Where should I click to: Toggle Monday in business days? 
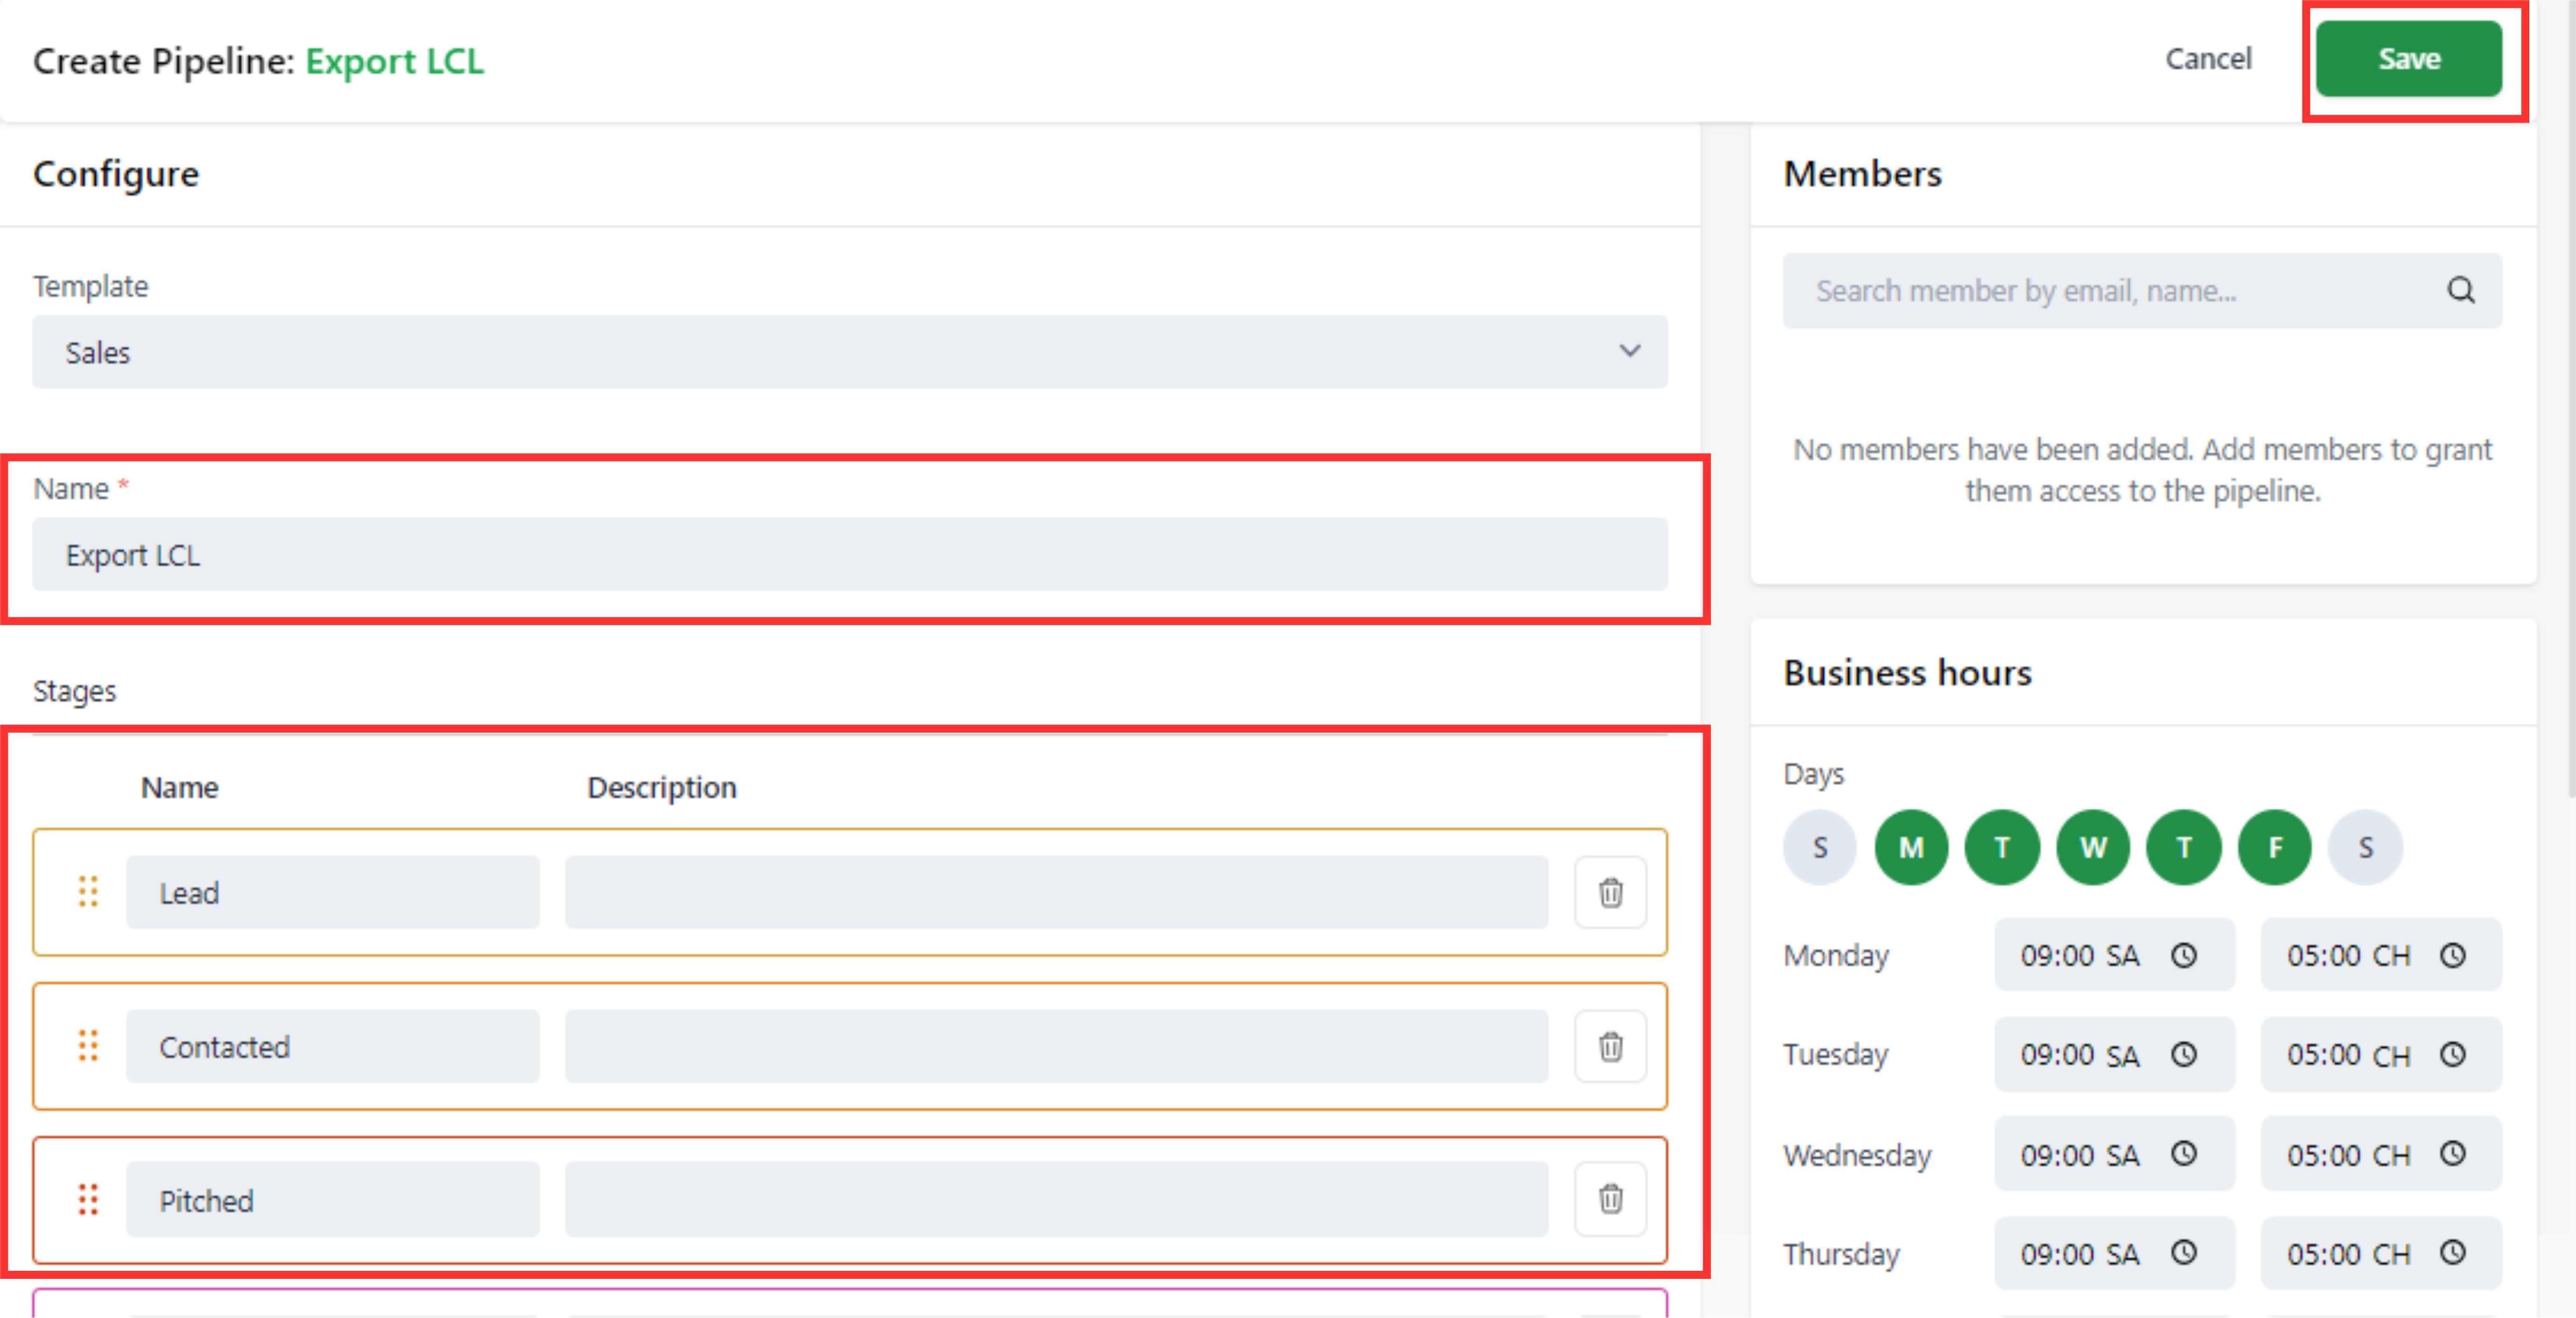pos(1911,847)
